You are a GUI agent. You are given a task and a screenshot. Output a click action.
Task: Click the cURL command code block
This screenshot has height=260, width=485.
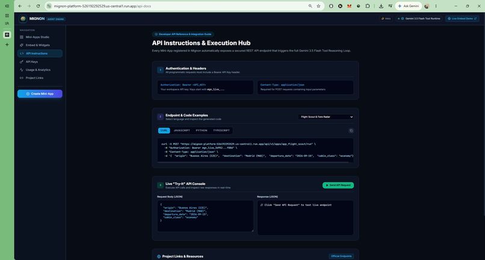pos(255,150)
